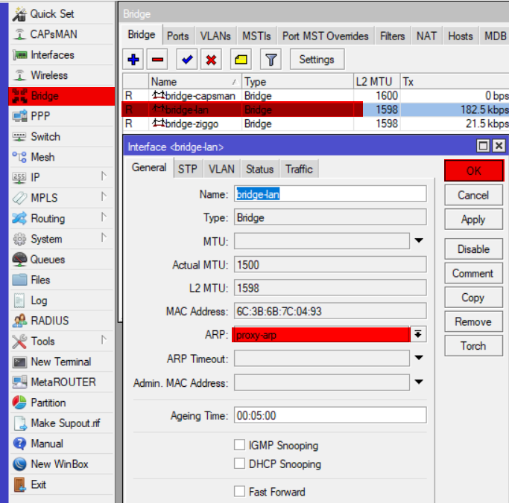The image size is (509, 503).
Task: Enable the IGMP Snooping checkbox
Action: pyautogui.click(x=240, y=445)
